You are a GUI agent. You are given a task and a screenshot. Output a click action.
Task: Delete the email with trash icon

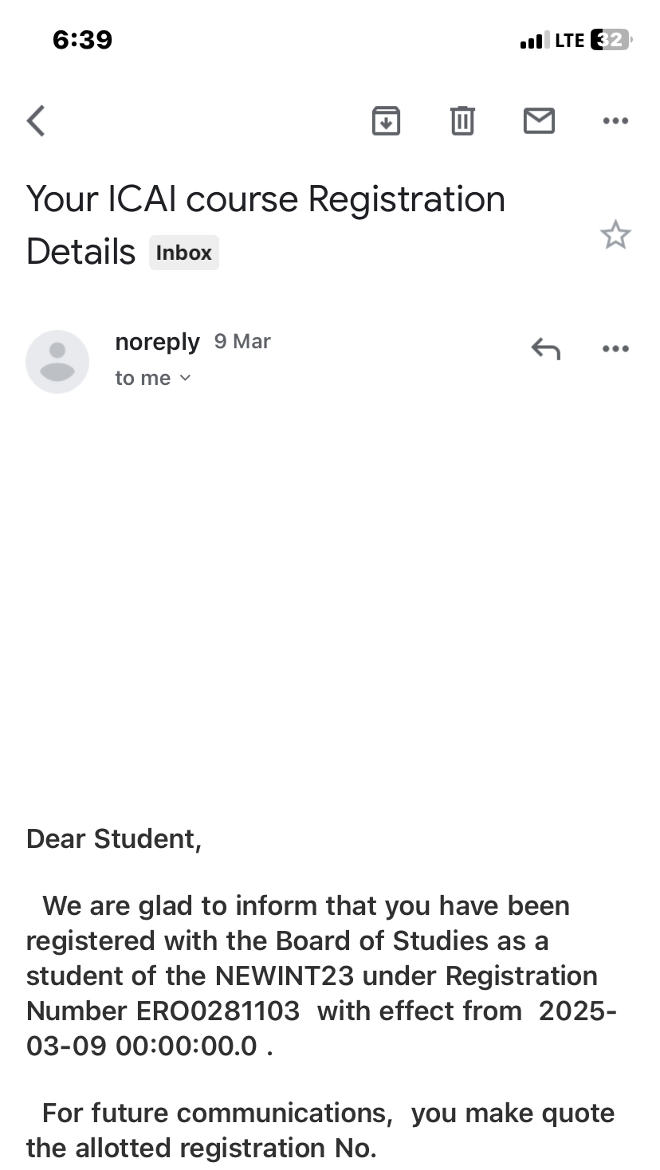462,121
